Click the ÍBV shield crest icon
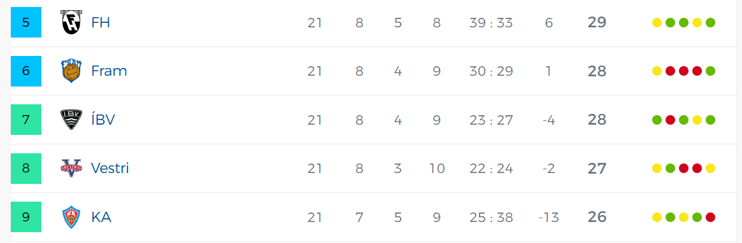The height and width of the screenshot is (243, 742). click(71, 120)
